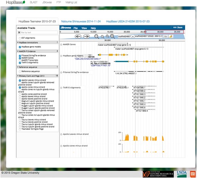The width and height of the screenshot is (197, 178).
Task: Open the Center for Genome Research logo
Action: point(158,174)
